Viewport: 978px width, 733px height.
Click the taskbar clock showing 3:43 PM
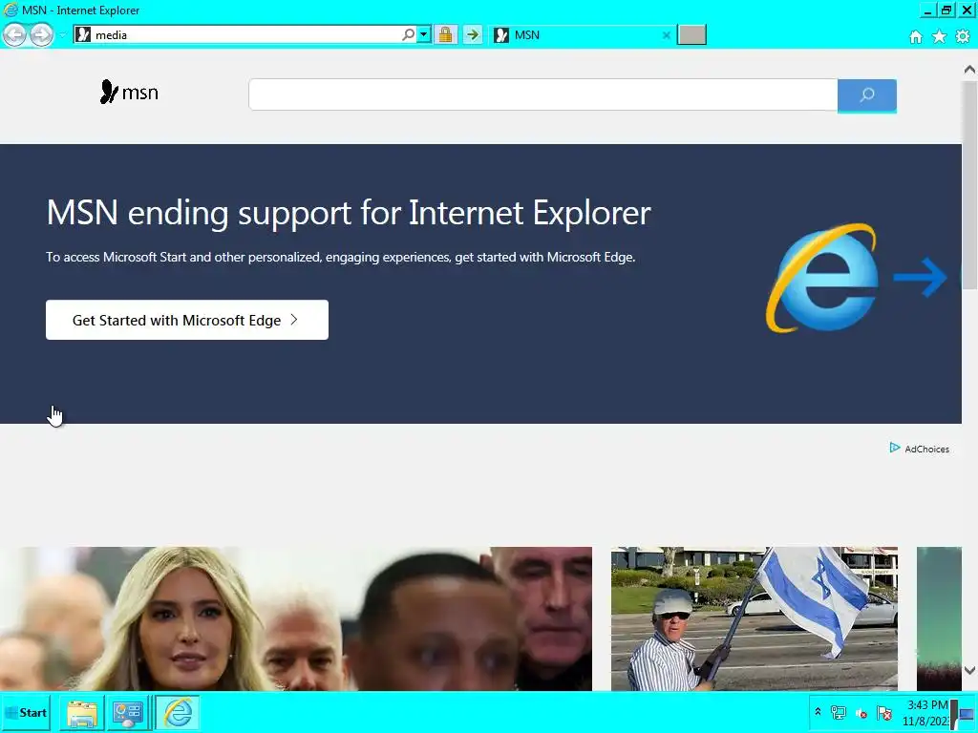click(x=925, y=712)
